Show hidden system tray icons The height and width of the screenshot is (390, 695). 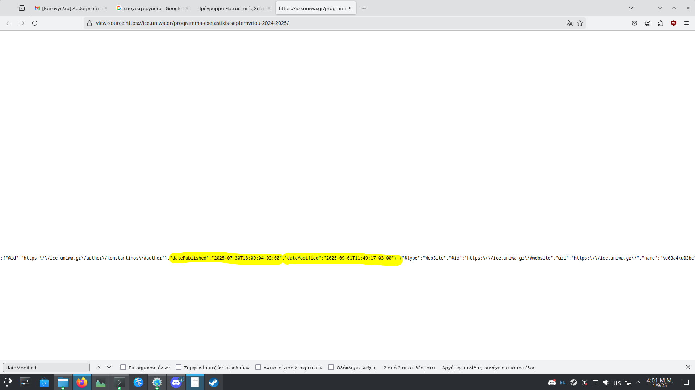coord(638,382)
